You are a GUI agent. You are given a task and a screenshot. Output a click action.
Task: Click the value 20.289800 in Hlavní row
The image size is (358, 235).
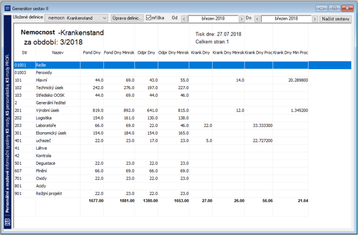point(298,80)
